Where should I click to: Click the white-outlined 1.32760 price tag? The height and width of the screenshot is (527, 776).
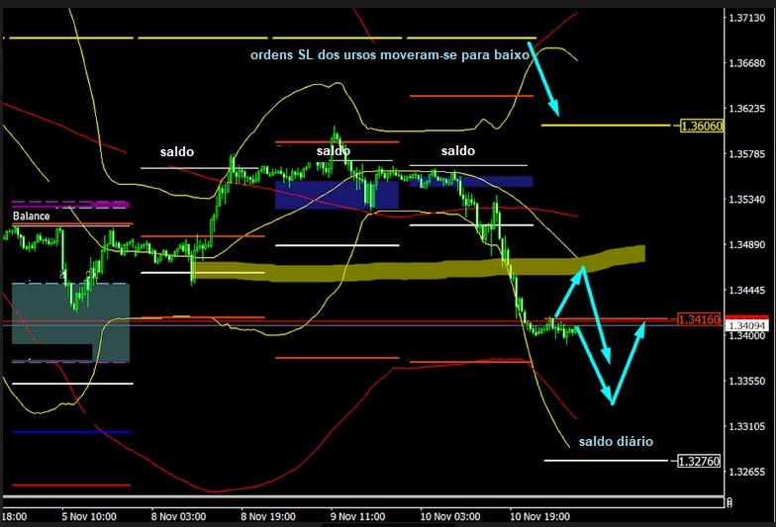click(699, 461)
